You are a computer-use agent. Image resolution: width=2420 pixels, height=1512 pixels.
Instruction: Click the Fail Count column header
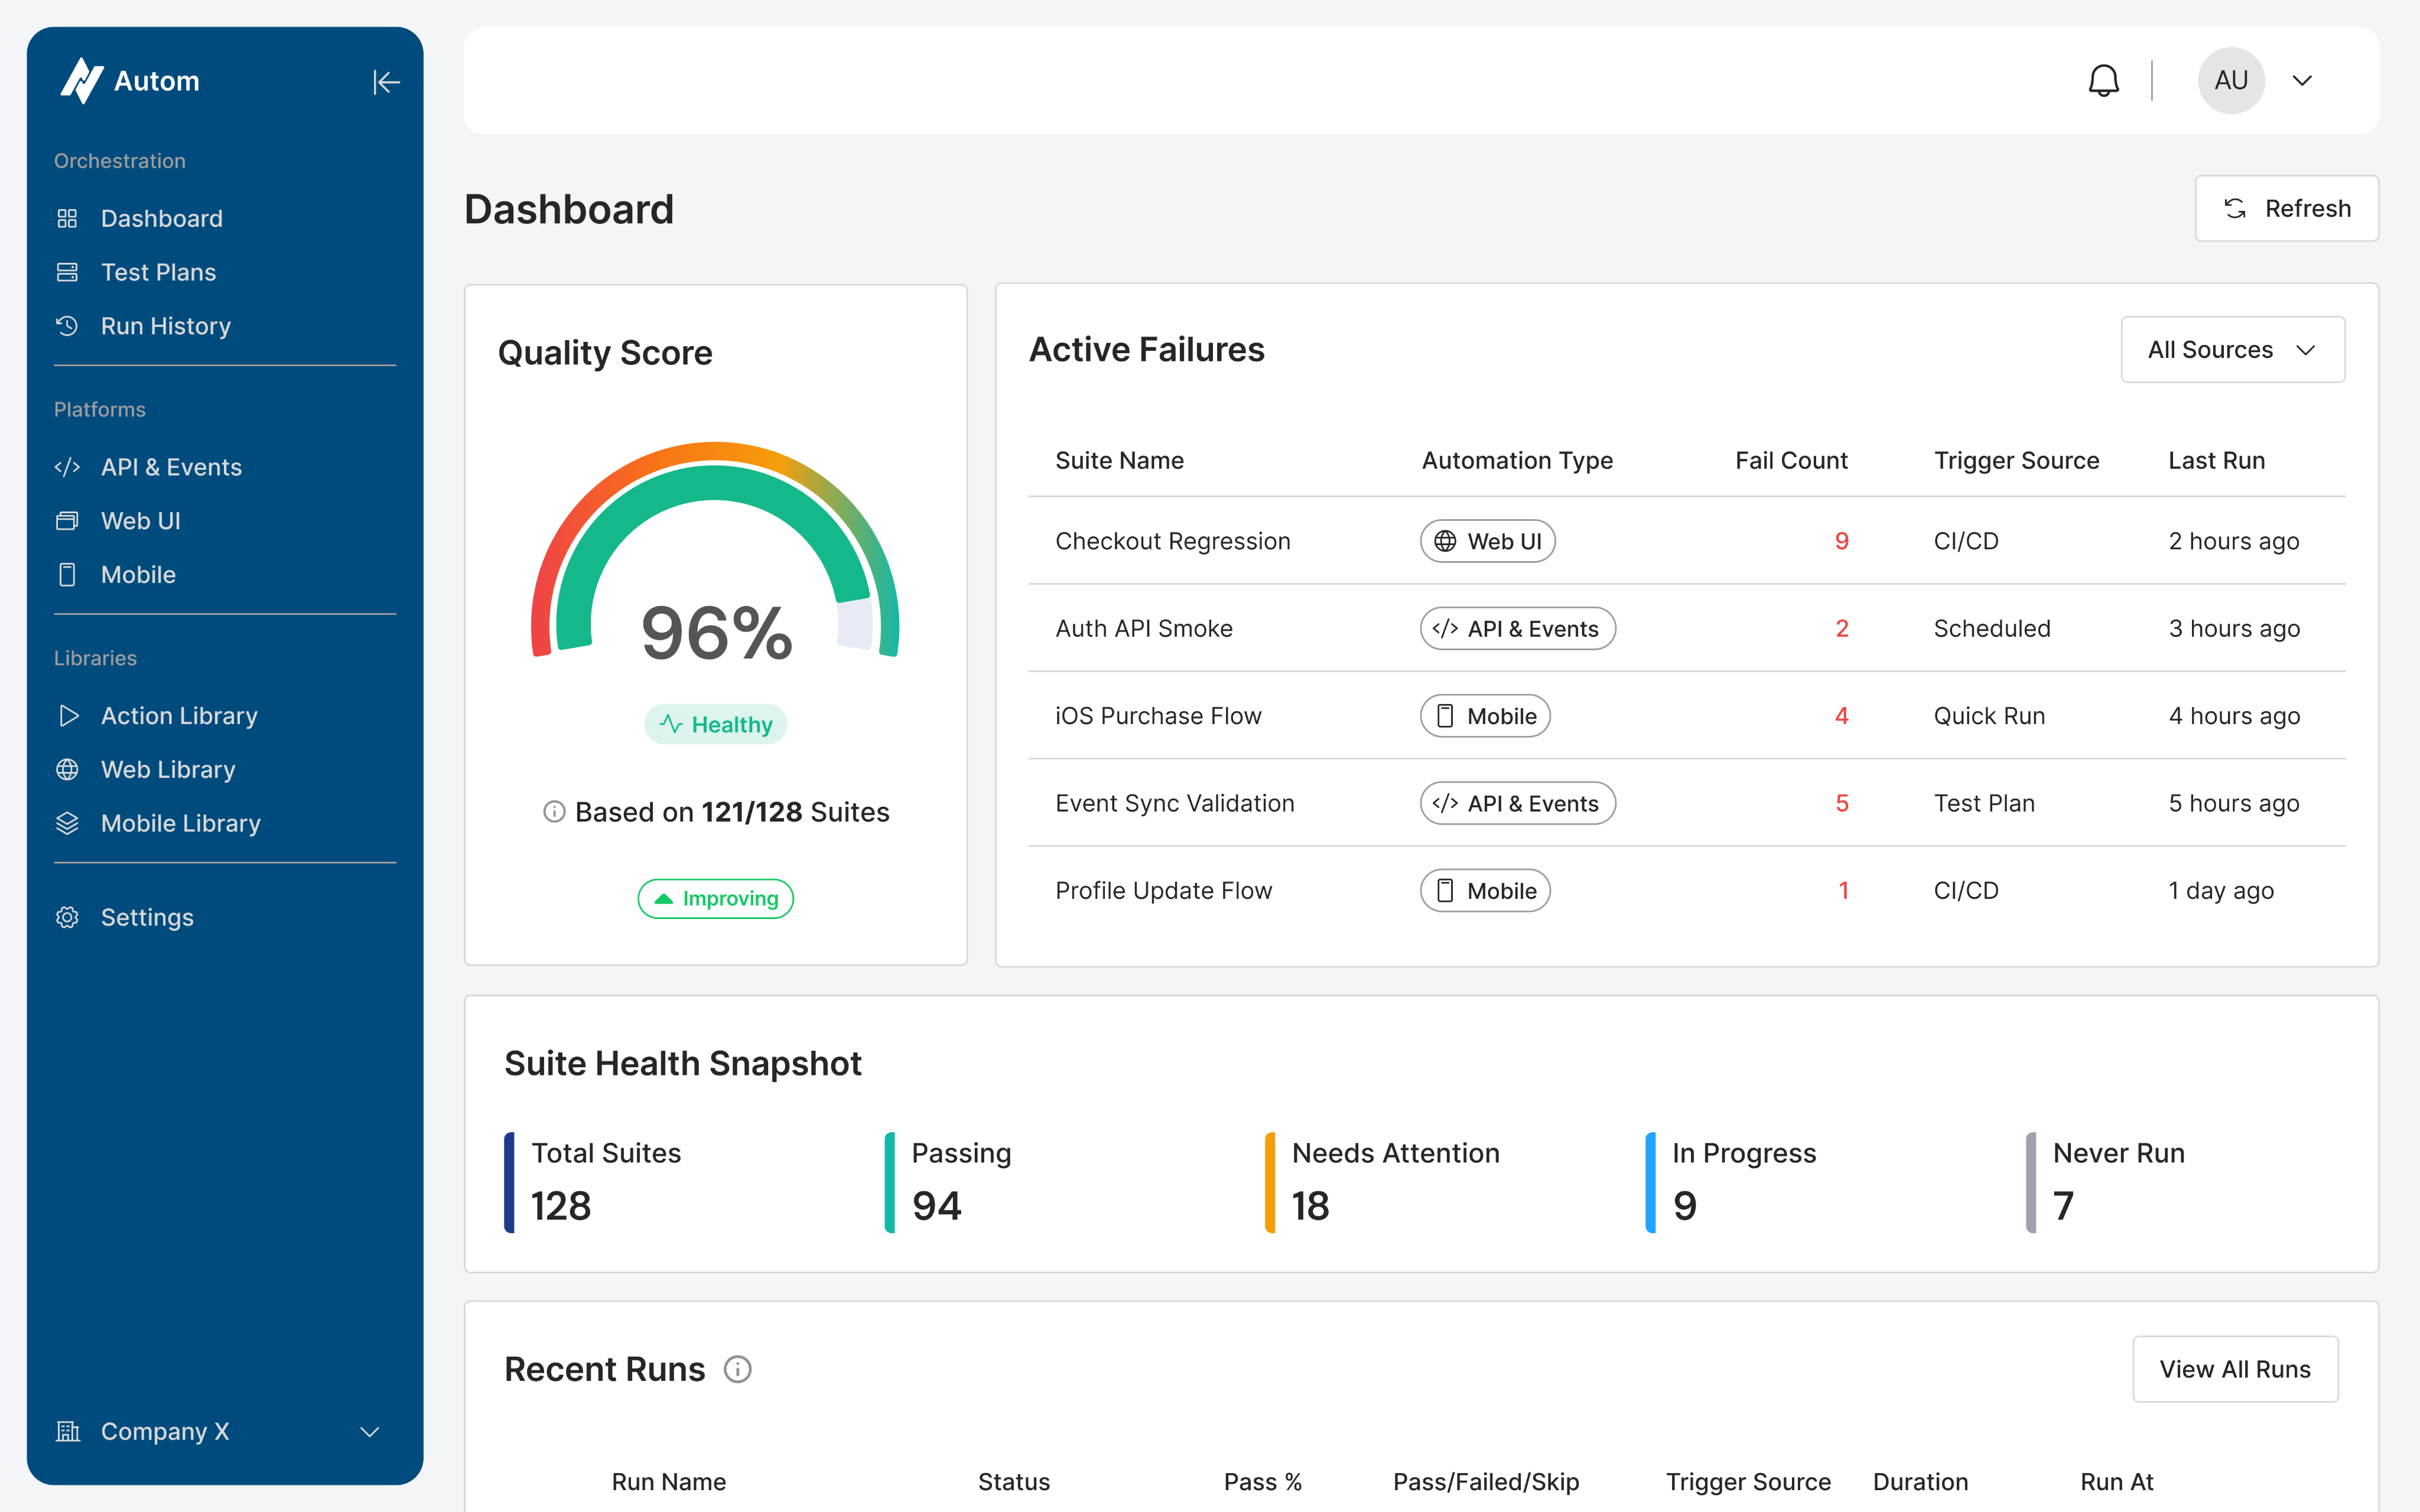pos(1791,460)
